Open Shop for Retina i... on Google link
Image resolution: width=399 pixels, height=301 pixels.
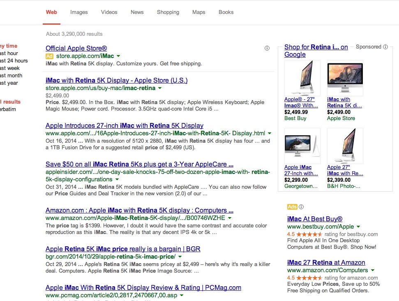click(x=316, y=51)
